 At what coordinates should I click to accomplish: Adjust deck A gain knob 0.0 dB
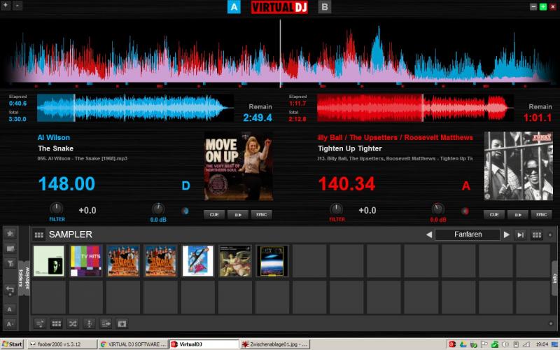coord(158,209)
